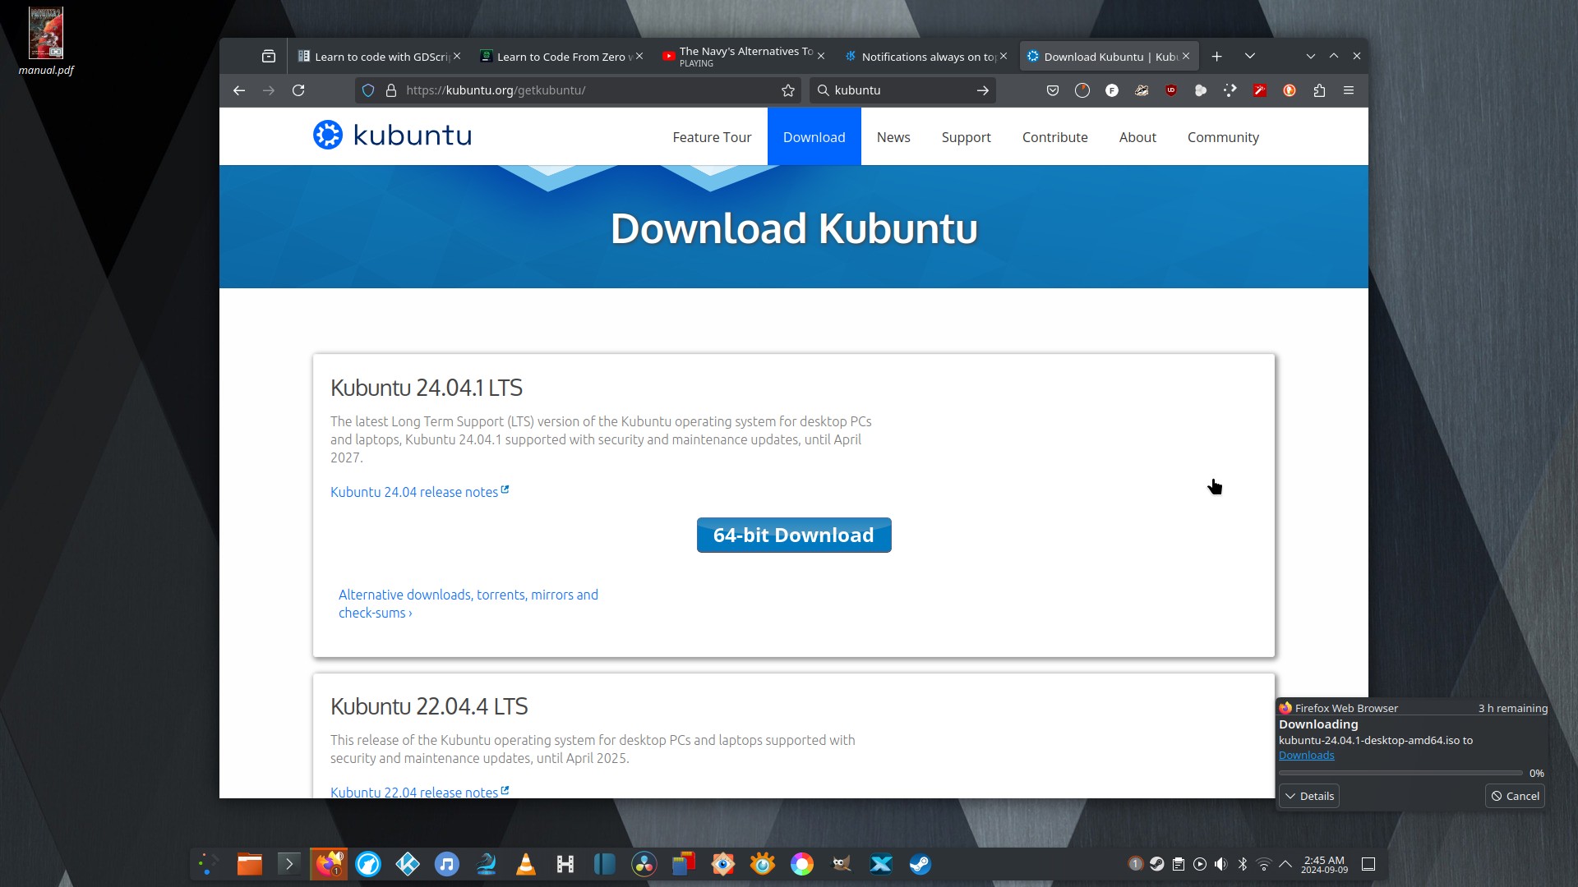Open Kubuntu 24.04 release notes link
1578x887 pixels.
(419, 492)
